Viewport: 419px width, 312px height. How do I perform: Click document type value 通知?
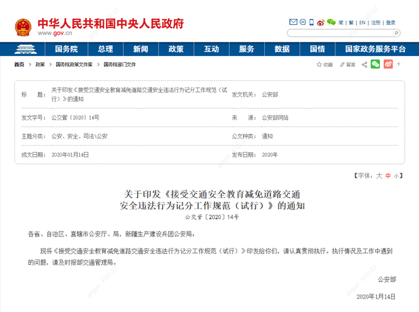tap(267, 136)
